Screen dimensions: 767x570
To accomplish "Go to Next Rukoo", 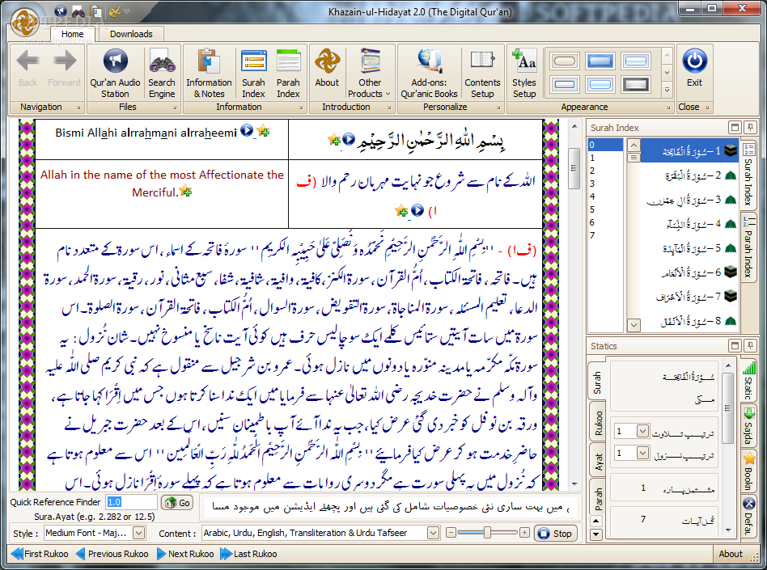I will (185, 554).
